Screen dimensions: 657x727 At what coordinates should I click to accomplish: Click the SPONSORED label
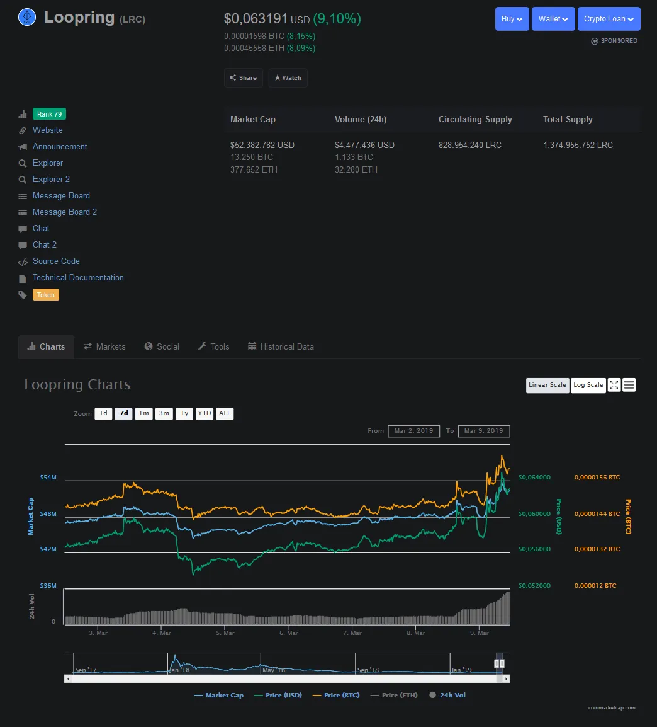[x=619, y=41]
